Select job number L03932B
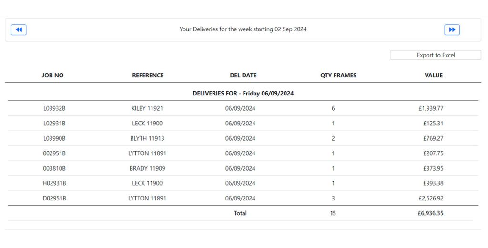This screenshot has height=248, width=488. [54, 108]
